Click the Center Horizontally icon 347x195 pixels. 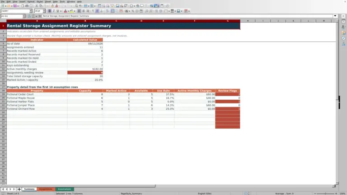[84, 11]
